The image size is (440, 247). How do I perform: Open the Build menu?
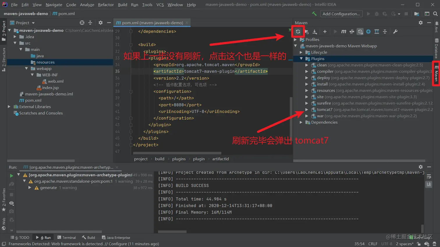point(123,5)
